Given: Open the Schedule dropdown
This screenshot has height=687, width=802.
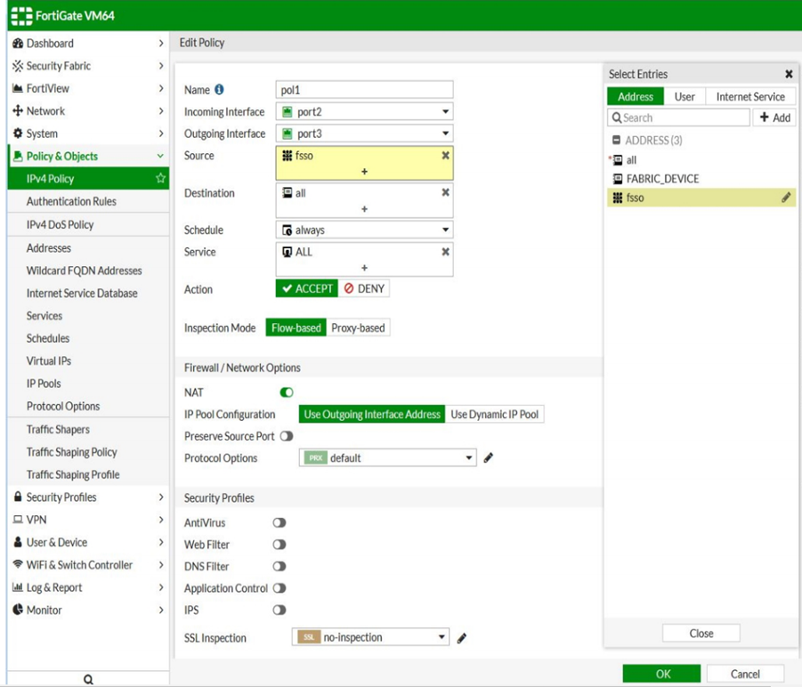Looking at the screenshot, I should tap(364, 230).
